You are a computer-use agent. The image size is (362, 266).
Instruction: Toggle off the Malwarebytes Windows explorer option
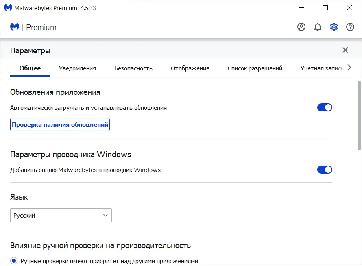tap(325, 170)
